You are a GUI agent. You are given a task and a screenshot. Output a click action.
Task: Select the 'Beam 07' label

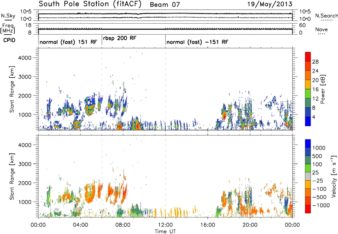[165, 5]
